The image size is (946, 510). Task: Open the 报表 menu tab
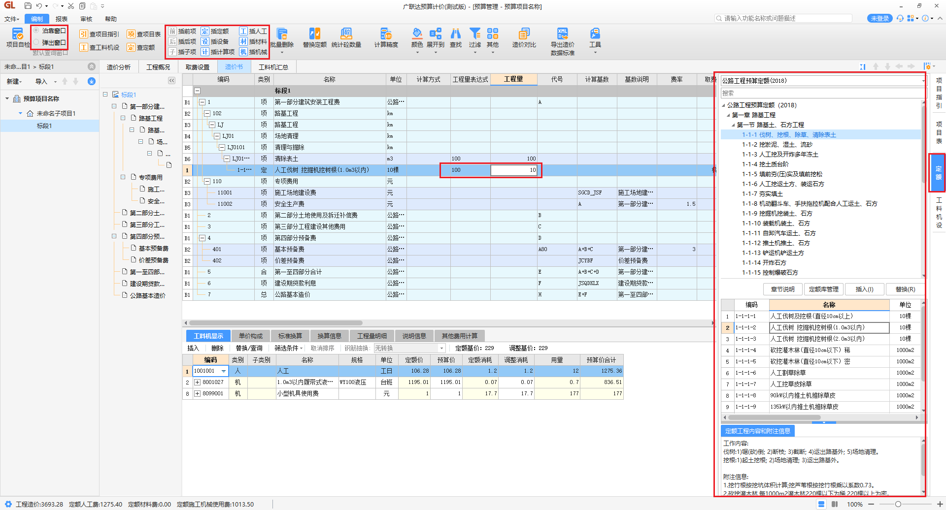point(62,19)
